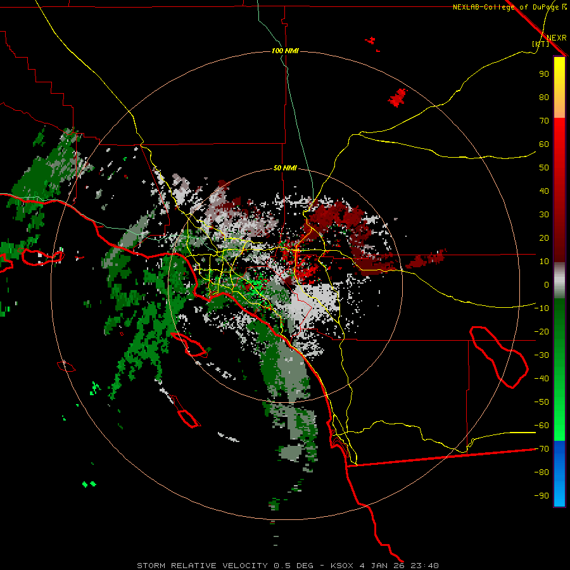The image size is (570, 570).
Task: Click the 60 value on the velocity scale
Action: (x=544, y=144)
